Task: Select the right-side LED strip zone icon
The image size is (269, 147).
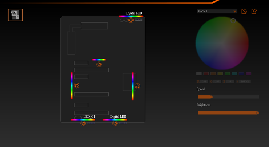Action: [137, 86]
